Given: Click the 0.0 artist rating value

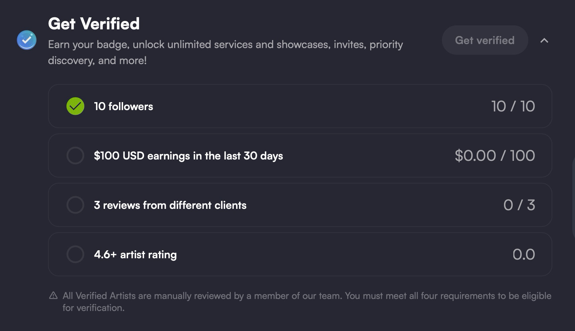Looking at the screenshot, I should click(x=524, y=255).
